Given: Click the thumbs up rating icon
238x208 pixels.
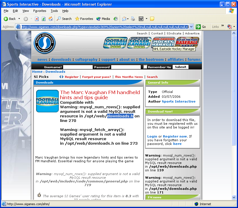Looking at the screenshot, I should pyautogui.click(x=39, y=195).
